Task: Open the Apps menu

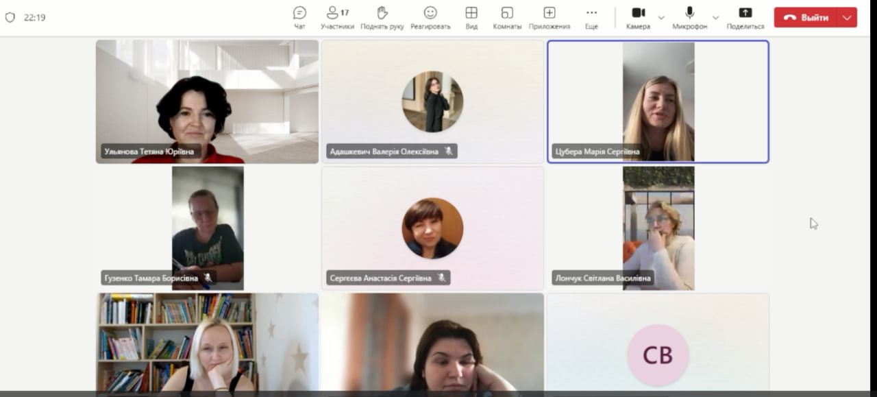Action: click(549, 17)
